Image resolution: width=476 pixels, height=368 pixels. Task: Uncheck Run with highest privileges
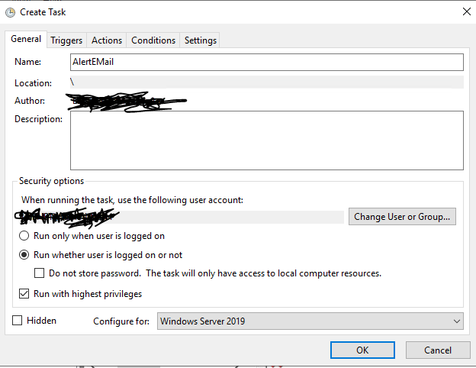tap(24, 294)
